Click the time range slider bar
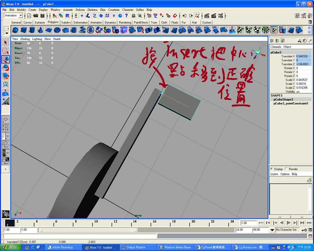Viewport: 314px width, 251px height. [88, 230]
